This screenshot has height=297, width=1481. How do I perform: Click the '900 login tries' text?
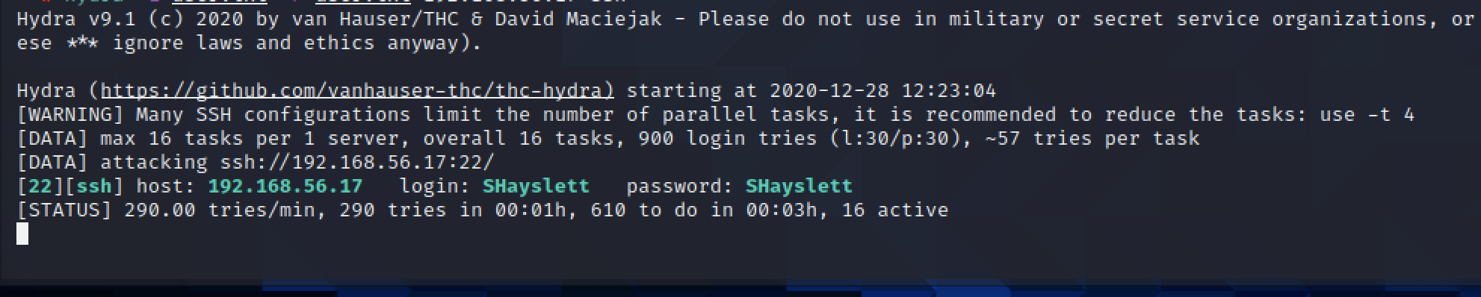click(x=727, y=139)
